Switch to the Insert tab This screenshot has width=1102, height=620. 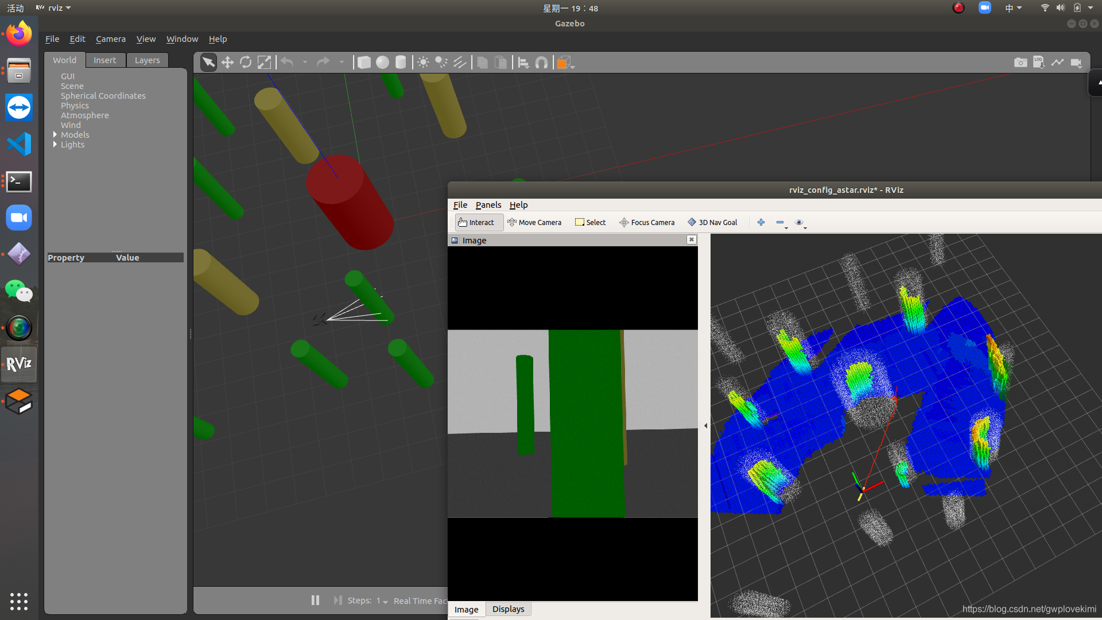(x=104, y=60)
